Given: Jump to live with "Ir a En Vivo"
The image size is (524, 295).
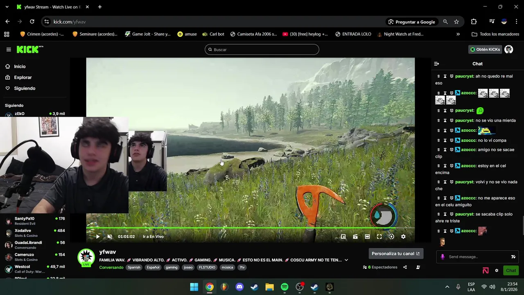Looking at the screenshot, I should [x=153, y=236].
